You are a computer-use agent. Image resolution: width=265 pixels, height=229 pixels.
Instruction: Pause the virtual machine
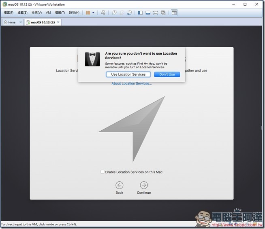pos(88,13)
